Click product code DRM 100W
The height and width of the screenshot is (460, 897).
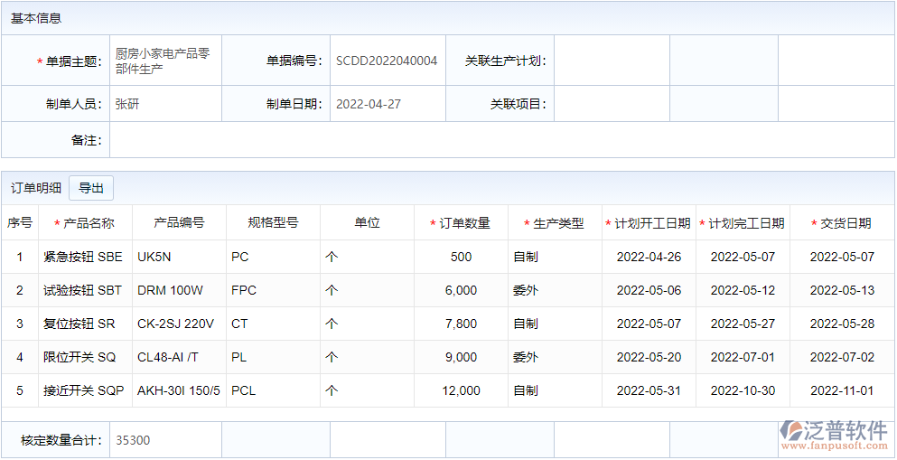(170, 291)
